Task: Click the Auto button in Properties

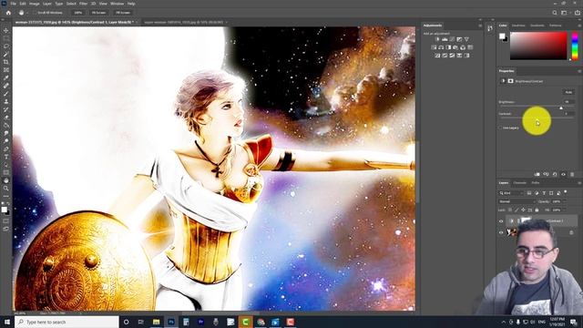Action: tap(568, 92)
